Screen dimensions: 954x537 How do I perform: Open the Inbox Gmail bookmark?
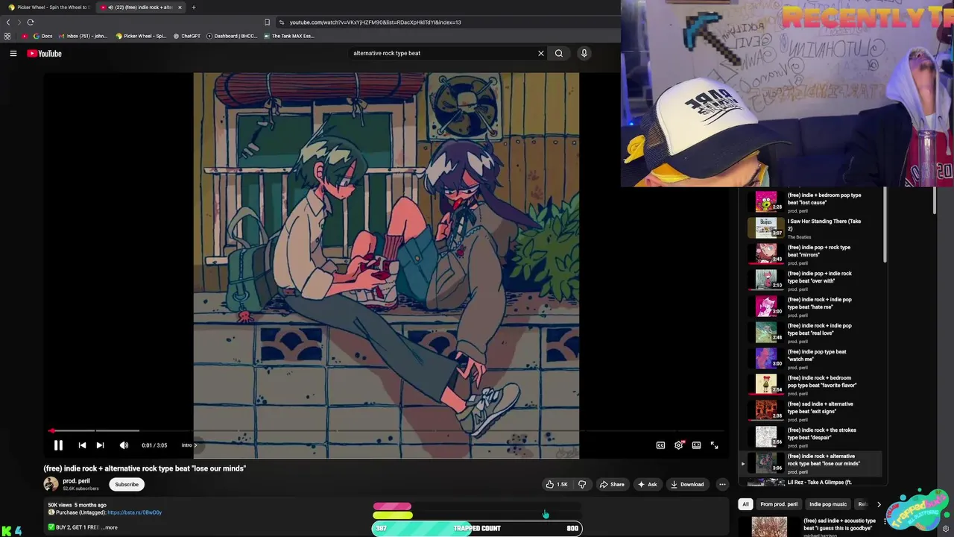coord(82,36)
